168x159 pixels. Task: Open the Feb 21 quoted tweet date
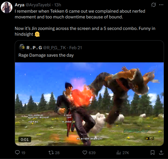coord(75,48)
